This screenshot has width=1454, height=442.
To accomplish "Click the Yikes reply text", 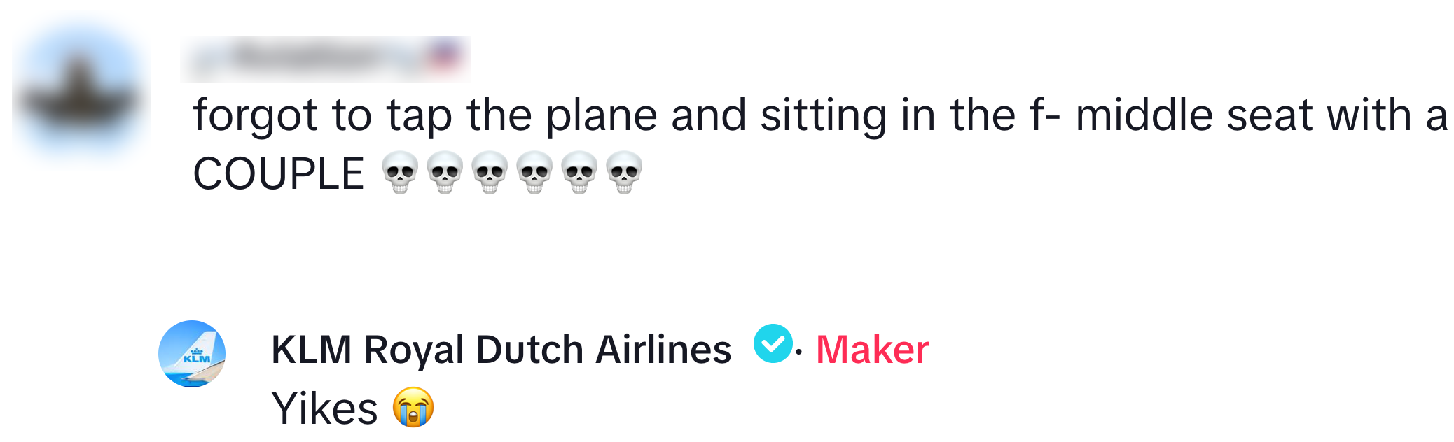I will pos(324,408).
